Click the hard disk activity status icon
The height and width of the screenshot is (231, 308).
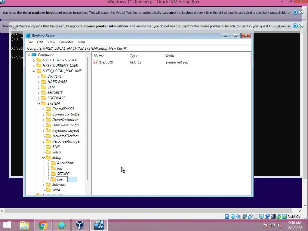coord(227,217)
